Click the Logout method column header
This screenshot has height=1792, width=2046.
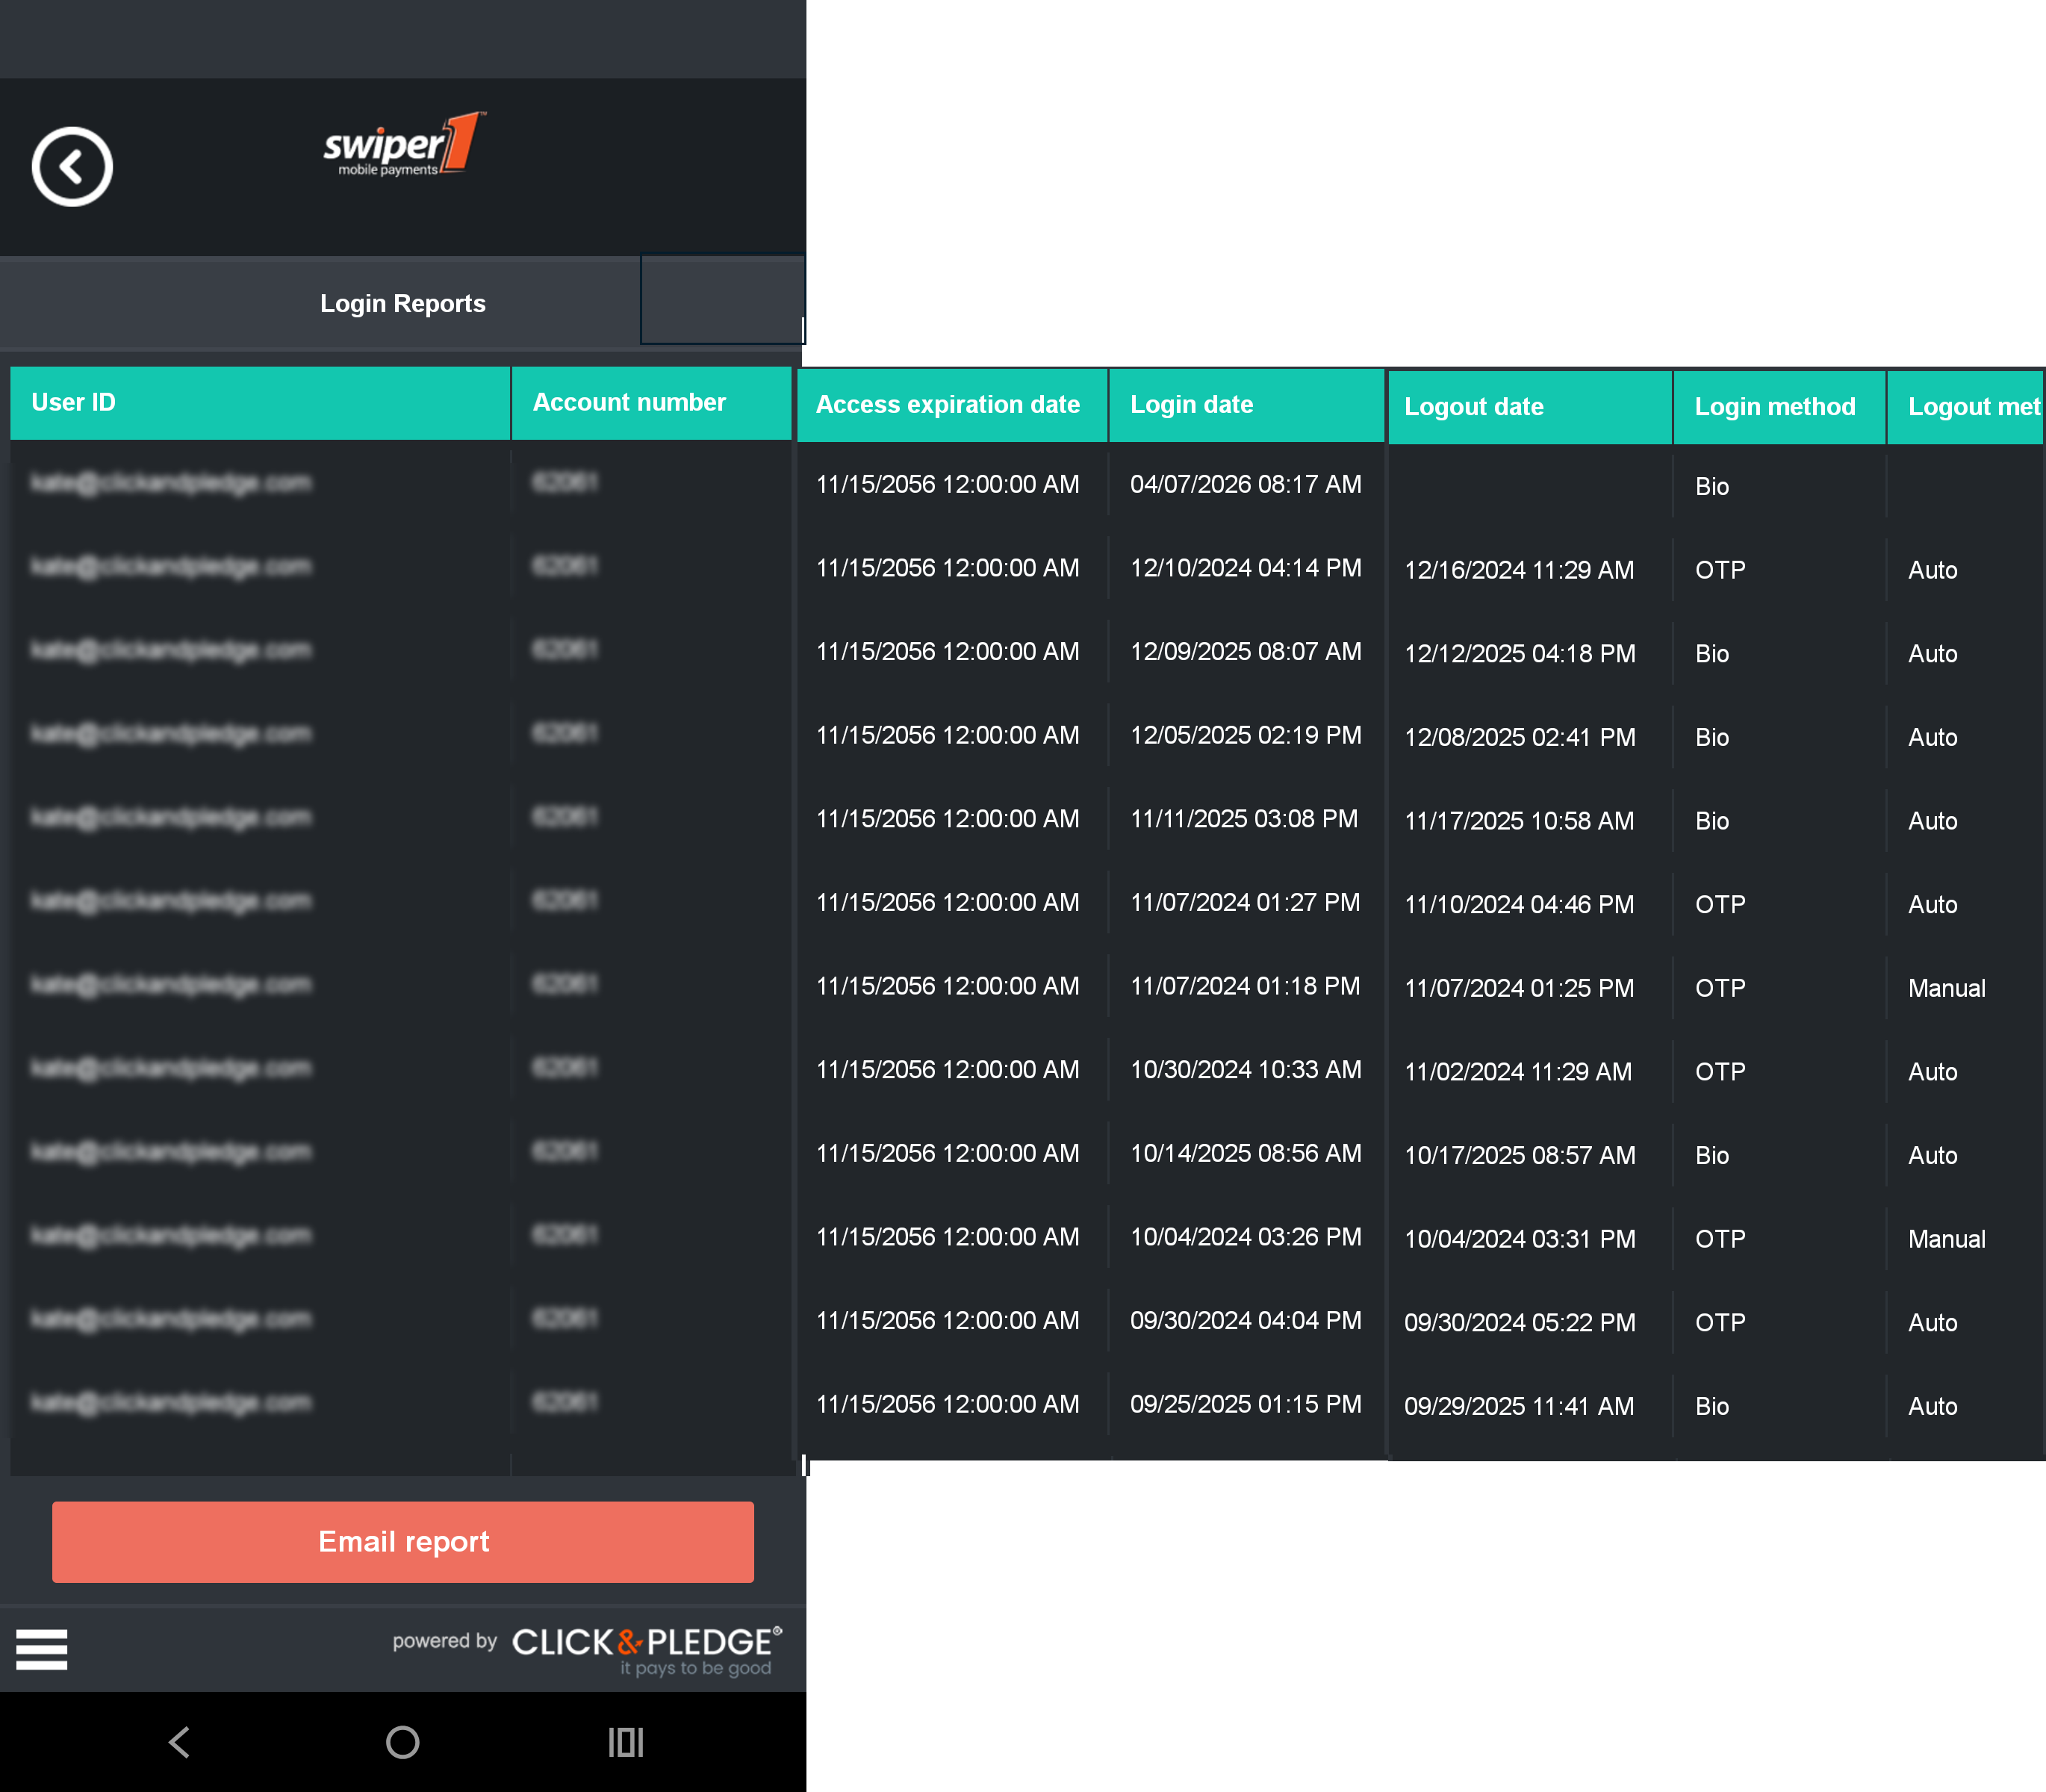pos(1965,407)
